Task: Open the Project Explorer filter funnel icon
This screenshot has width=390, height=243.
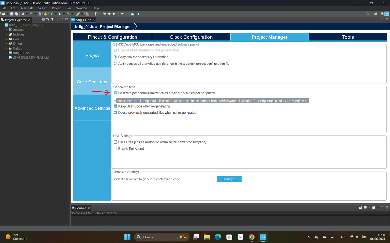Action: click(52, 19)
